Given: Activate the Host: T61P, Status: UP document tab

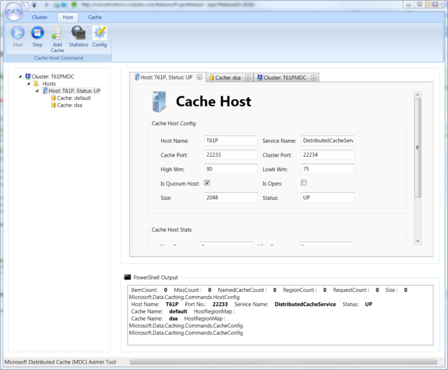Looking at the screenshot, I should click(166, 77).
